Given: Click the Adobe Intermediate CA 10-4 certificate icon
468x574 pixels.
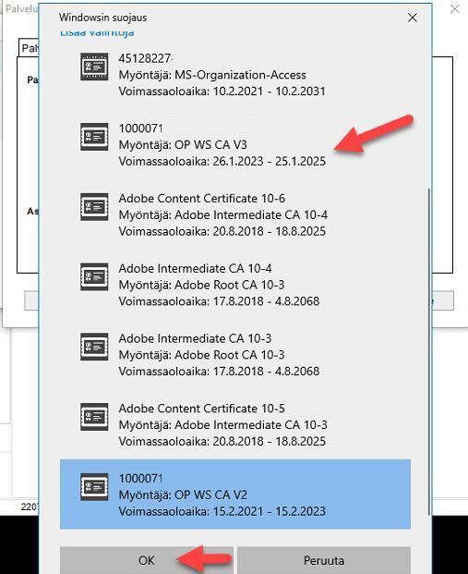Looking at the screenshot, I should point(94,276).
